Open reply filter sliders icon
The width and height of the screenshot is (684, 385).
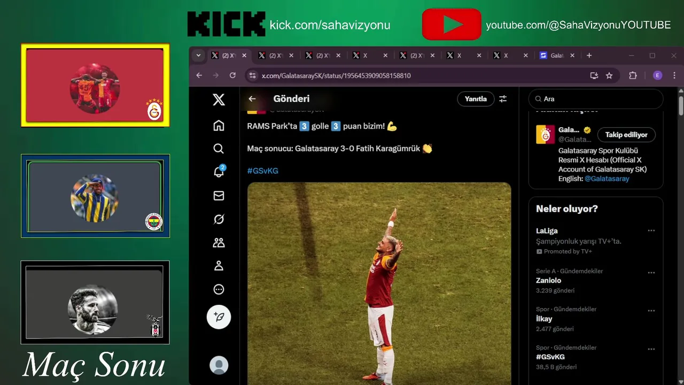coord(503,99)
